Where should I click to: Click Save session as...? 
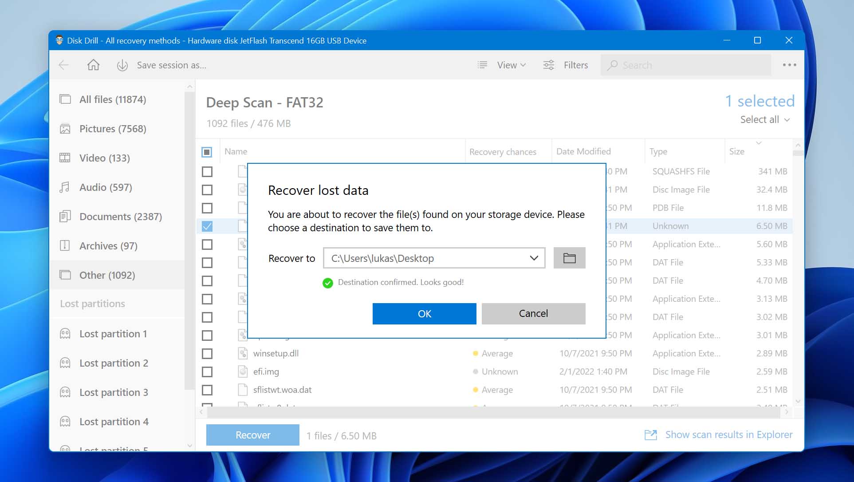(172, 65)
